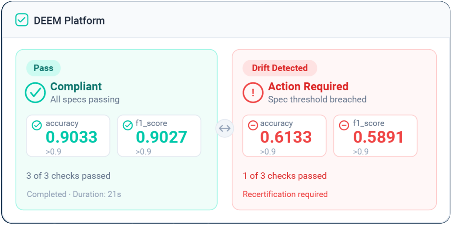Click the >0.9 threshold under 0.9033

53,152
